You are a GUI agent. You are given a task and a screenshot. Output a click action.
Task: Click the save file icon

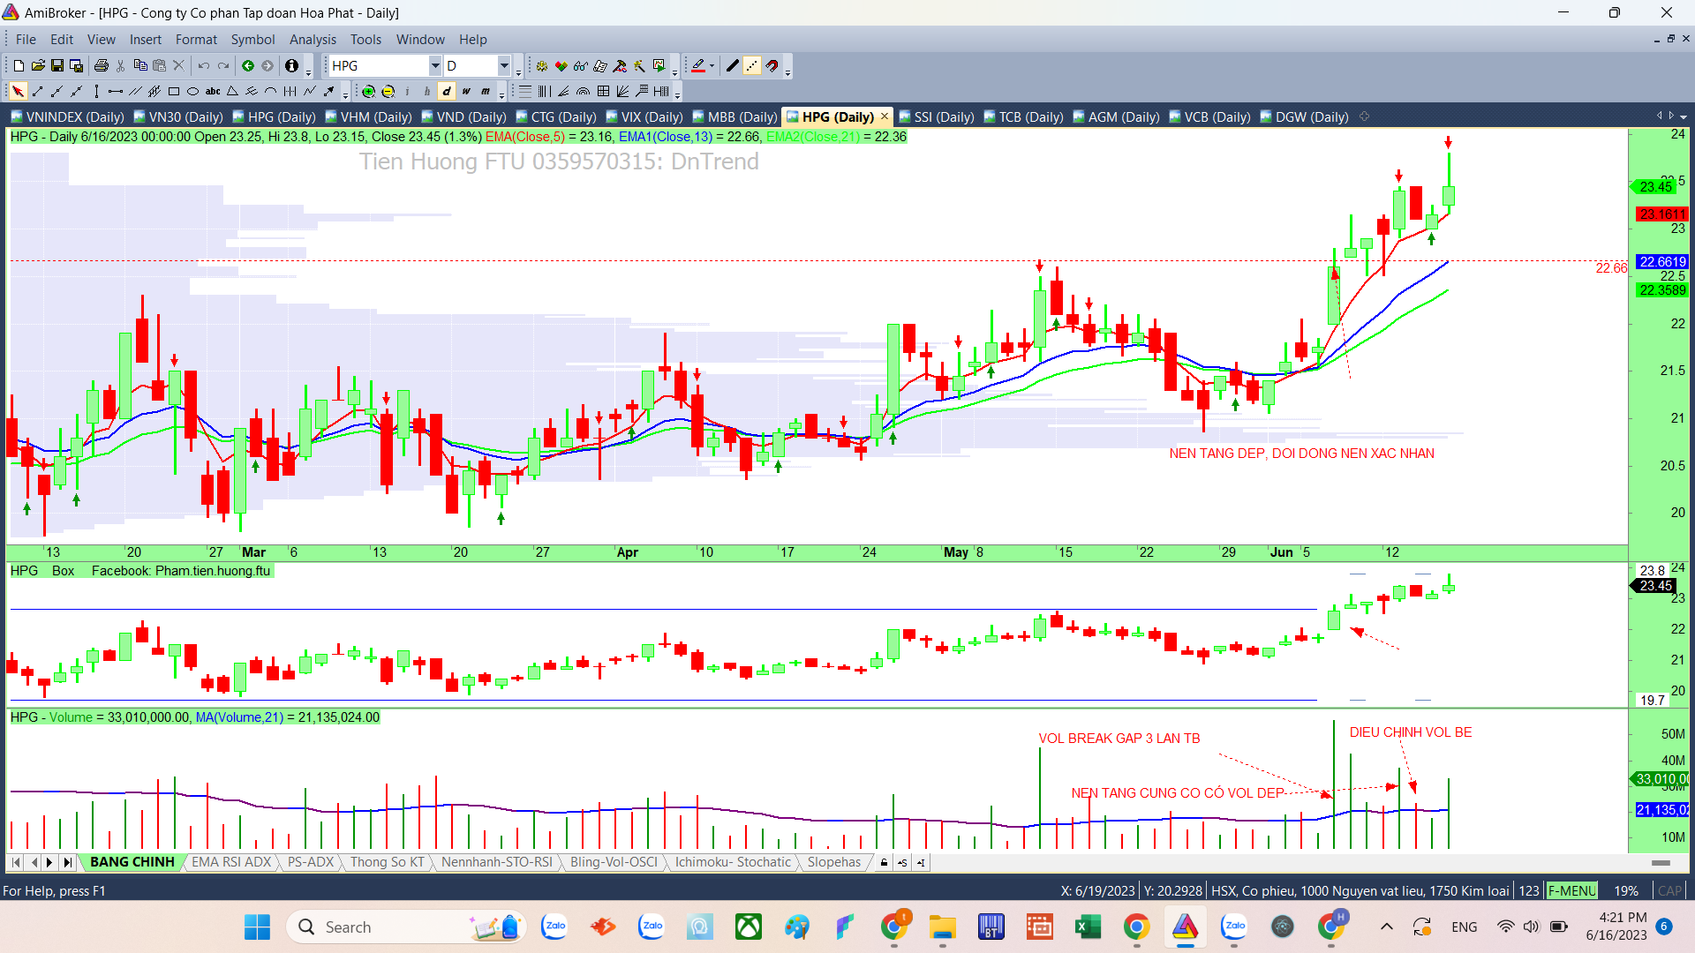coord(56,65)
